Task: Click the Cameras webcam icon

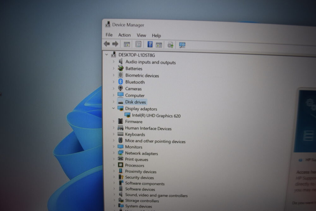Action: tap(120, 88)
